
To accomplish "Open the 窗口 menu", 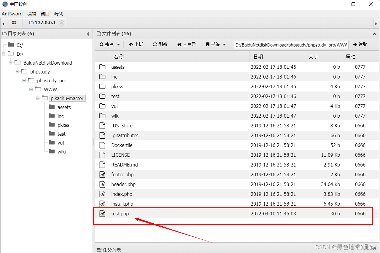I will click(45, 14).
